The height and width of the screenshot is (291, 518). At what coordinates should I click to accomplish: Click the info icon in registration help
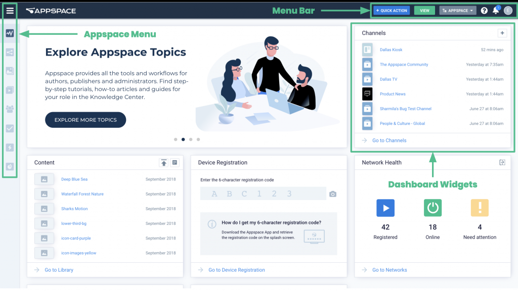tap(212, 224)
